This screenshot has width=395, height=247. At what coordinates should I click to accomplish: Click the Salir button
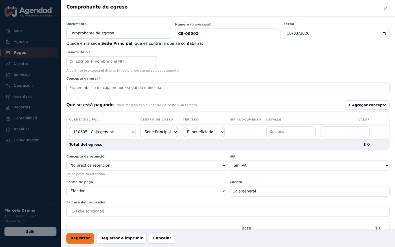30,231
